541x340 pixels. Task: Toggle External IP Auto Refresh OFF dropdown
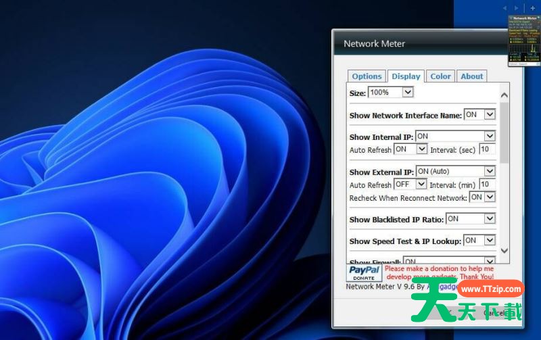point(410,184)
